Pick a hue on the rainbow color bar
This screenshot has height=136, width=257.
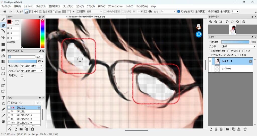(42, 33)
